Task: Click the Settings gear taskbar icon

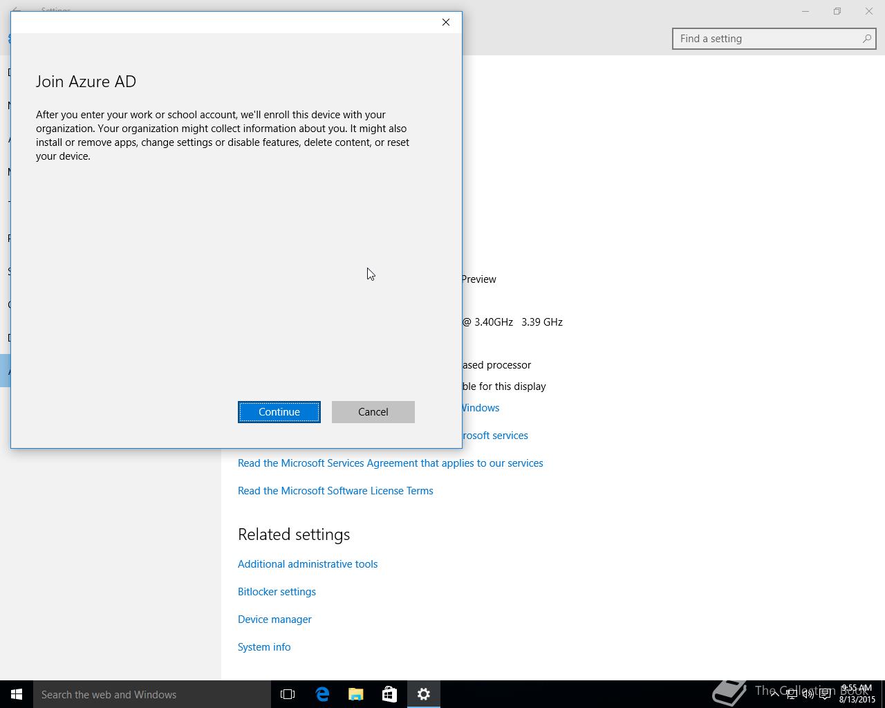Action: tap(423, 694)
